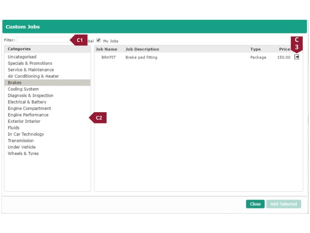
Task: Toggle the My Jobs checkbox
Action: tap(98, 40)
